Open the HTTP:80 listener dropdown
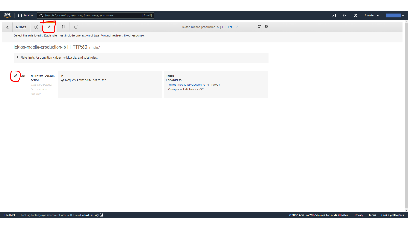Screen dimensions: 408x229 [230, 27]
